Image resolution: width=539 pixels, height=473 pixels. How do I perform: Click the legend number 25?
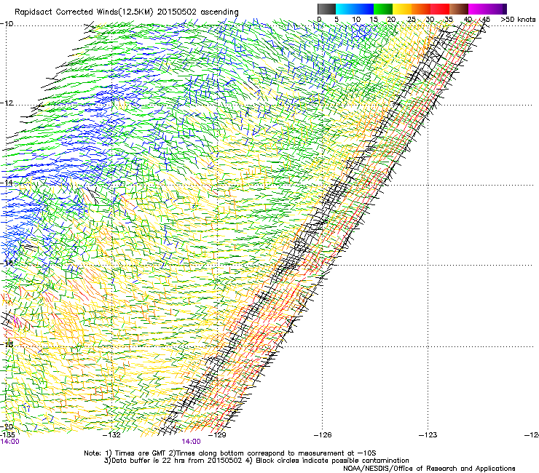pyautogui.click(x=412, y=20)
